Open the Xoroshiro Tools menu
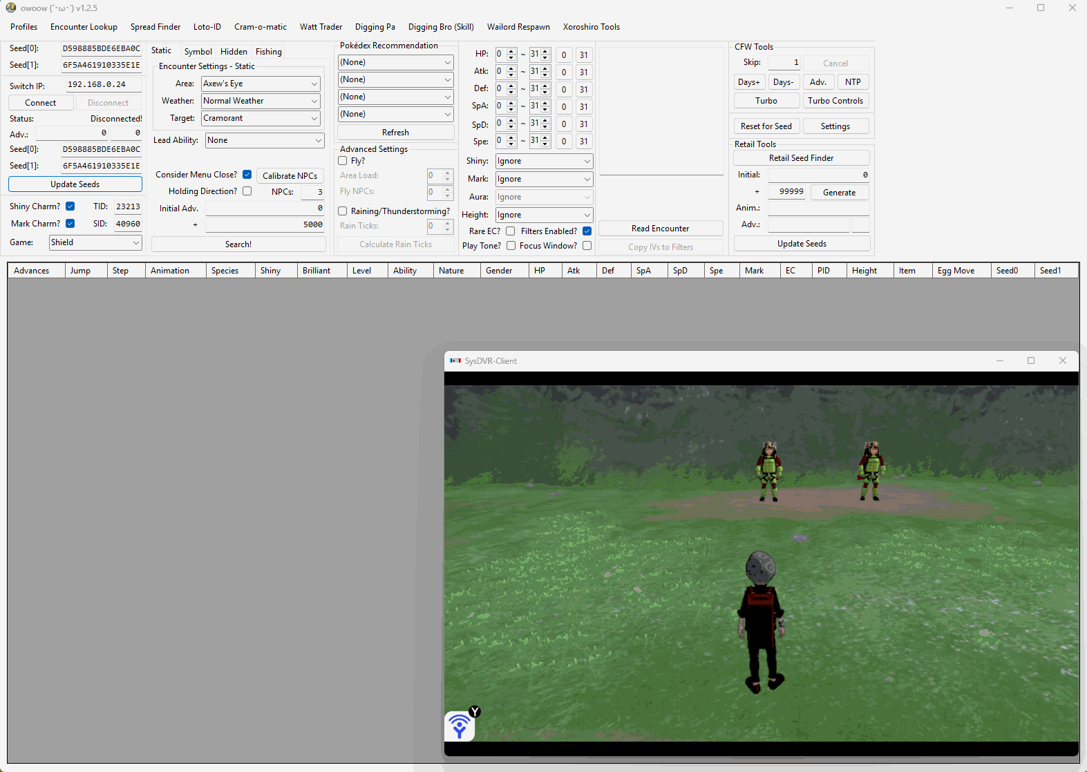1087x772 pixels. tap(592, 27)
